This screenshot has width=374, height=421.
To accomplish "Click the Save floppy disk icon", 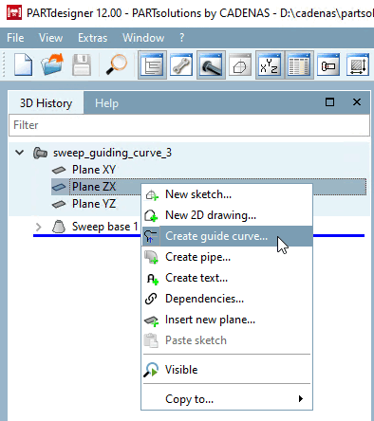I will pos(82,64).
